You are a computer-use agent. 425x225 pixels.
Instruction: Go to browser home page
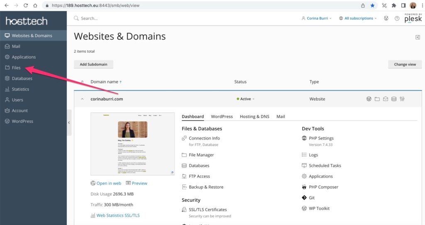pos(35,5)
